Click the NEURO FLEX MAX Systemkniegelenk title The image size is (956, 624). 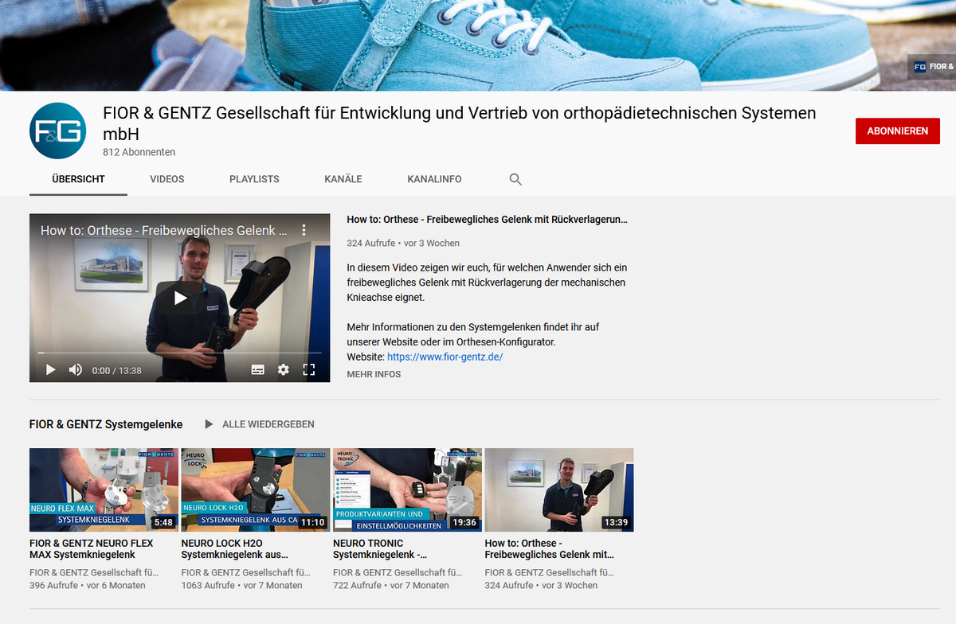[x=92, y=548]
